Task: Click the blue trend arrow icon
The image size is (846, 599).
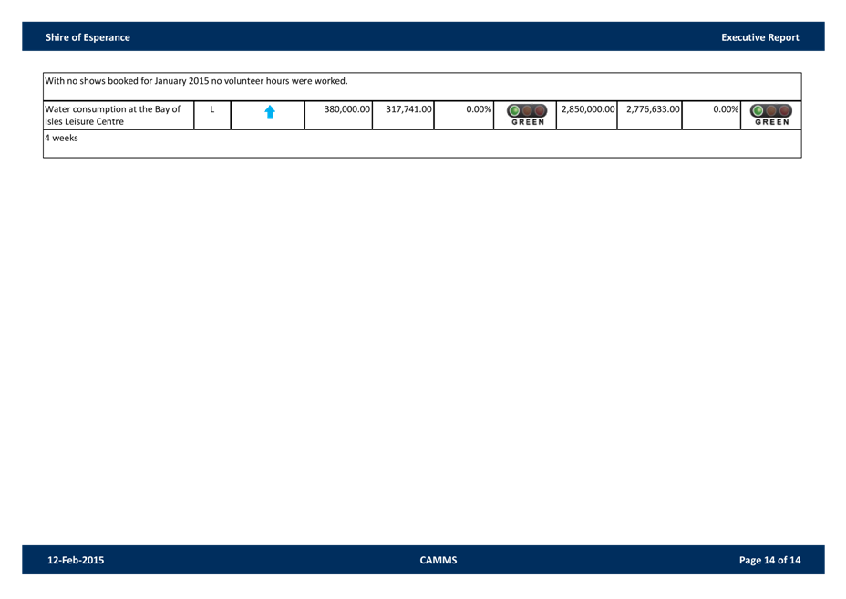Action: 269,112
